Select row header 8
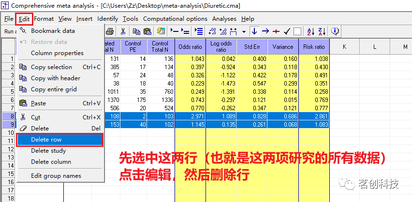This screenshot has width=412, height=202. point(8,116)
